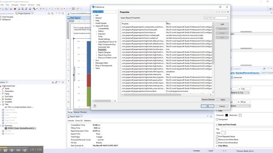Click the Restore Defaults button

208,99
